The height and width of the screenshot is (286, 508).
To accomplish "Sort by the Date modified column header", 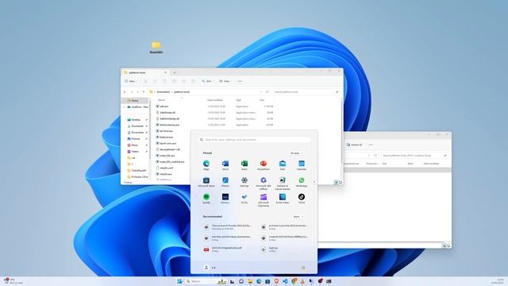I will [x=215, y=100].
